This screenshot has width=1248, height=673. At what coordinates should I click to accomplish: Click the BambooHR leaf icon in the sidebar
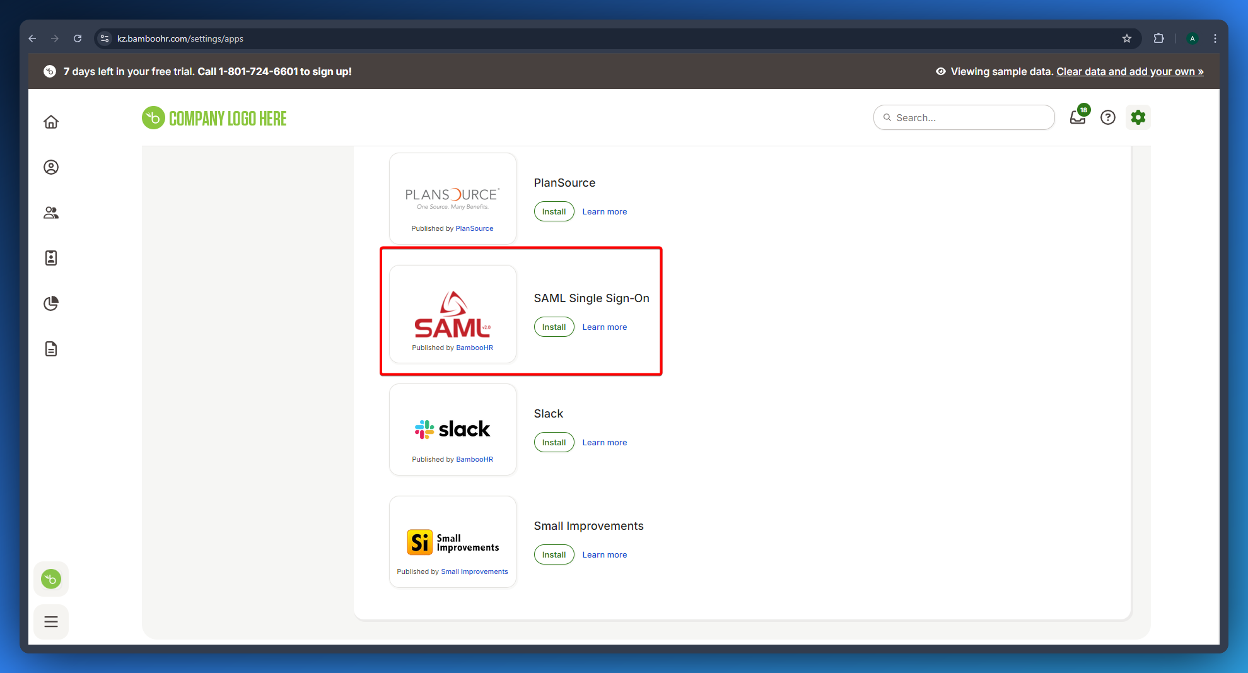tap(51, 579)
